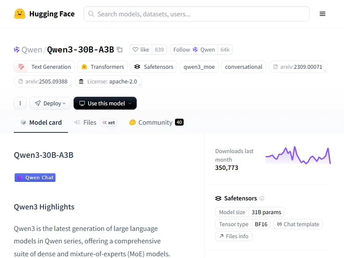The width and height of the screenshot is (344, 258).
Task: Click the Safetensors info icon
Action: click(x=262, y=198)
